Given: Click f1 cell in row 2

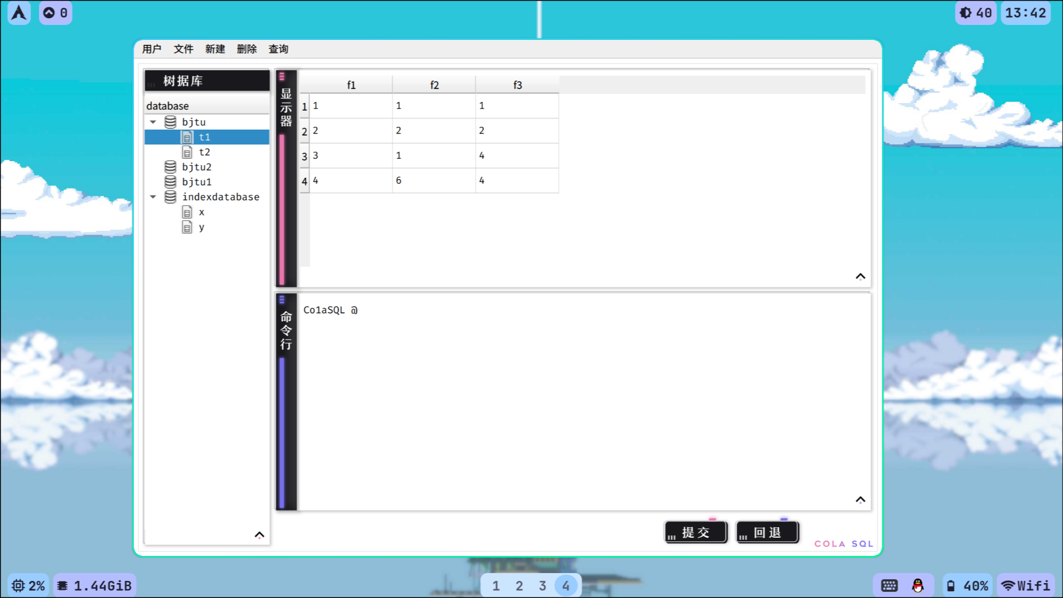Looking at the screenshot, I should [351, 131].
